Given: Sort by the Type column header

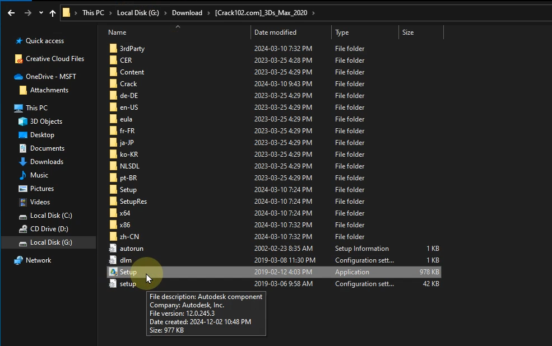Looking at the screenshot, I should [342, 32].
